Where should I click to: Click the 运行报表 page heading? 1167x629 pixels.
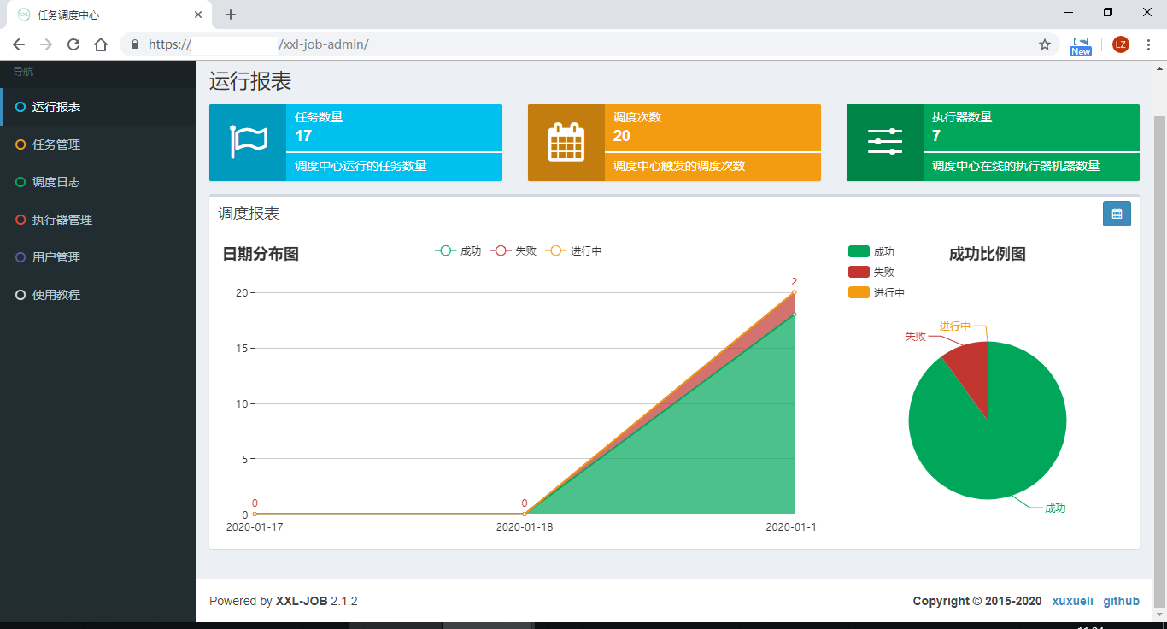[250, 81]
